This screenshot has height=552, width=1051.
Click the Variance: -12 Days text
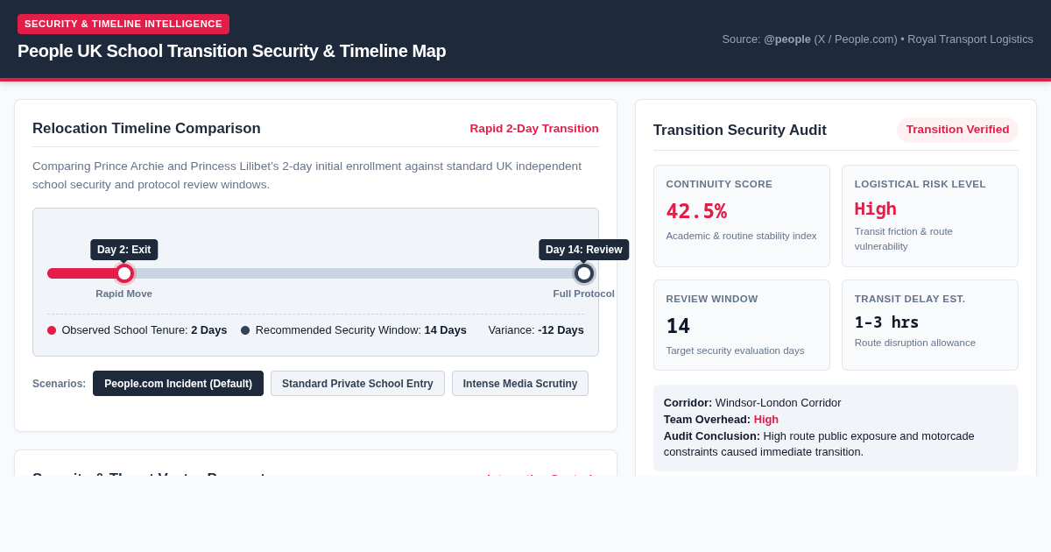536,330
